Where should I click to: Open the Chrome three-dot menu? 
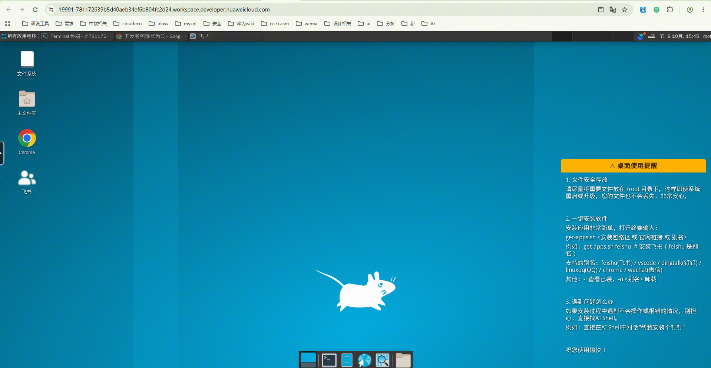[703, 10]
